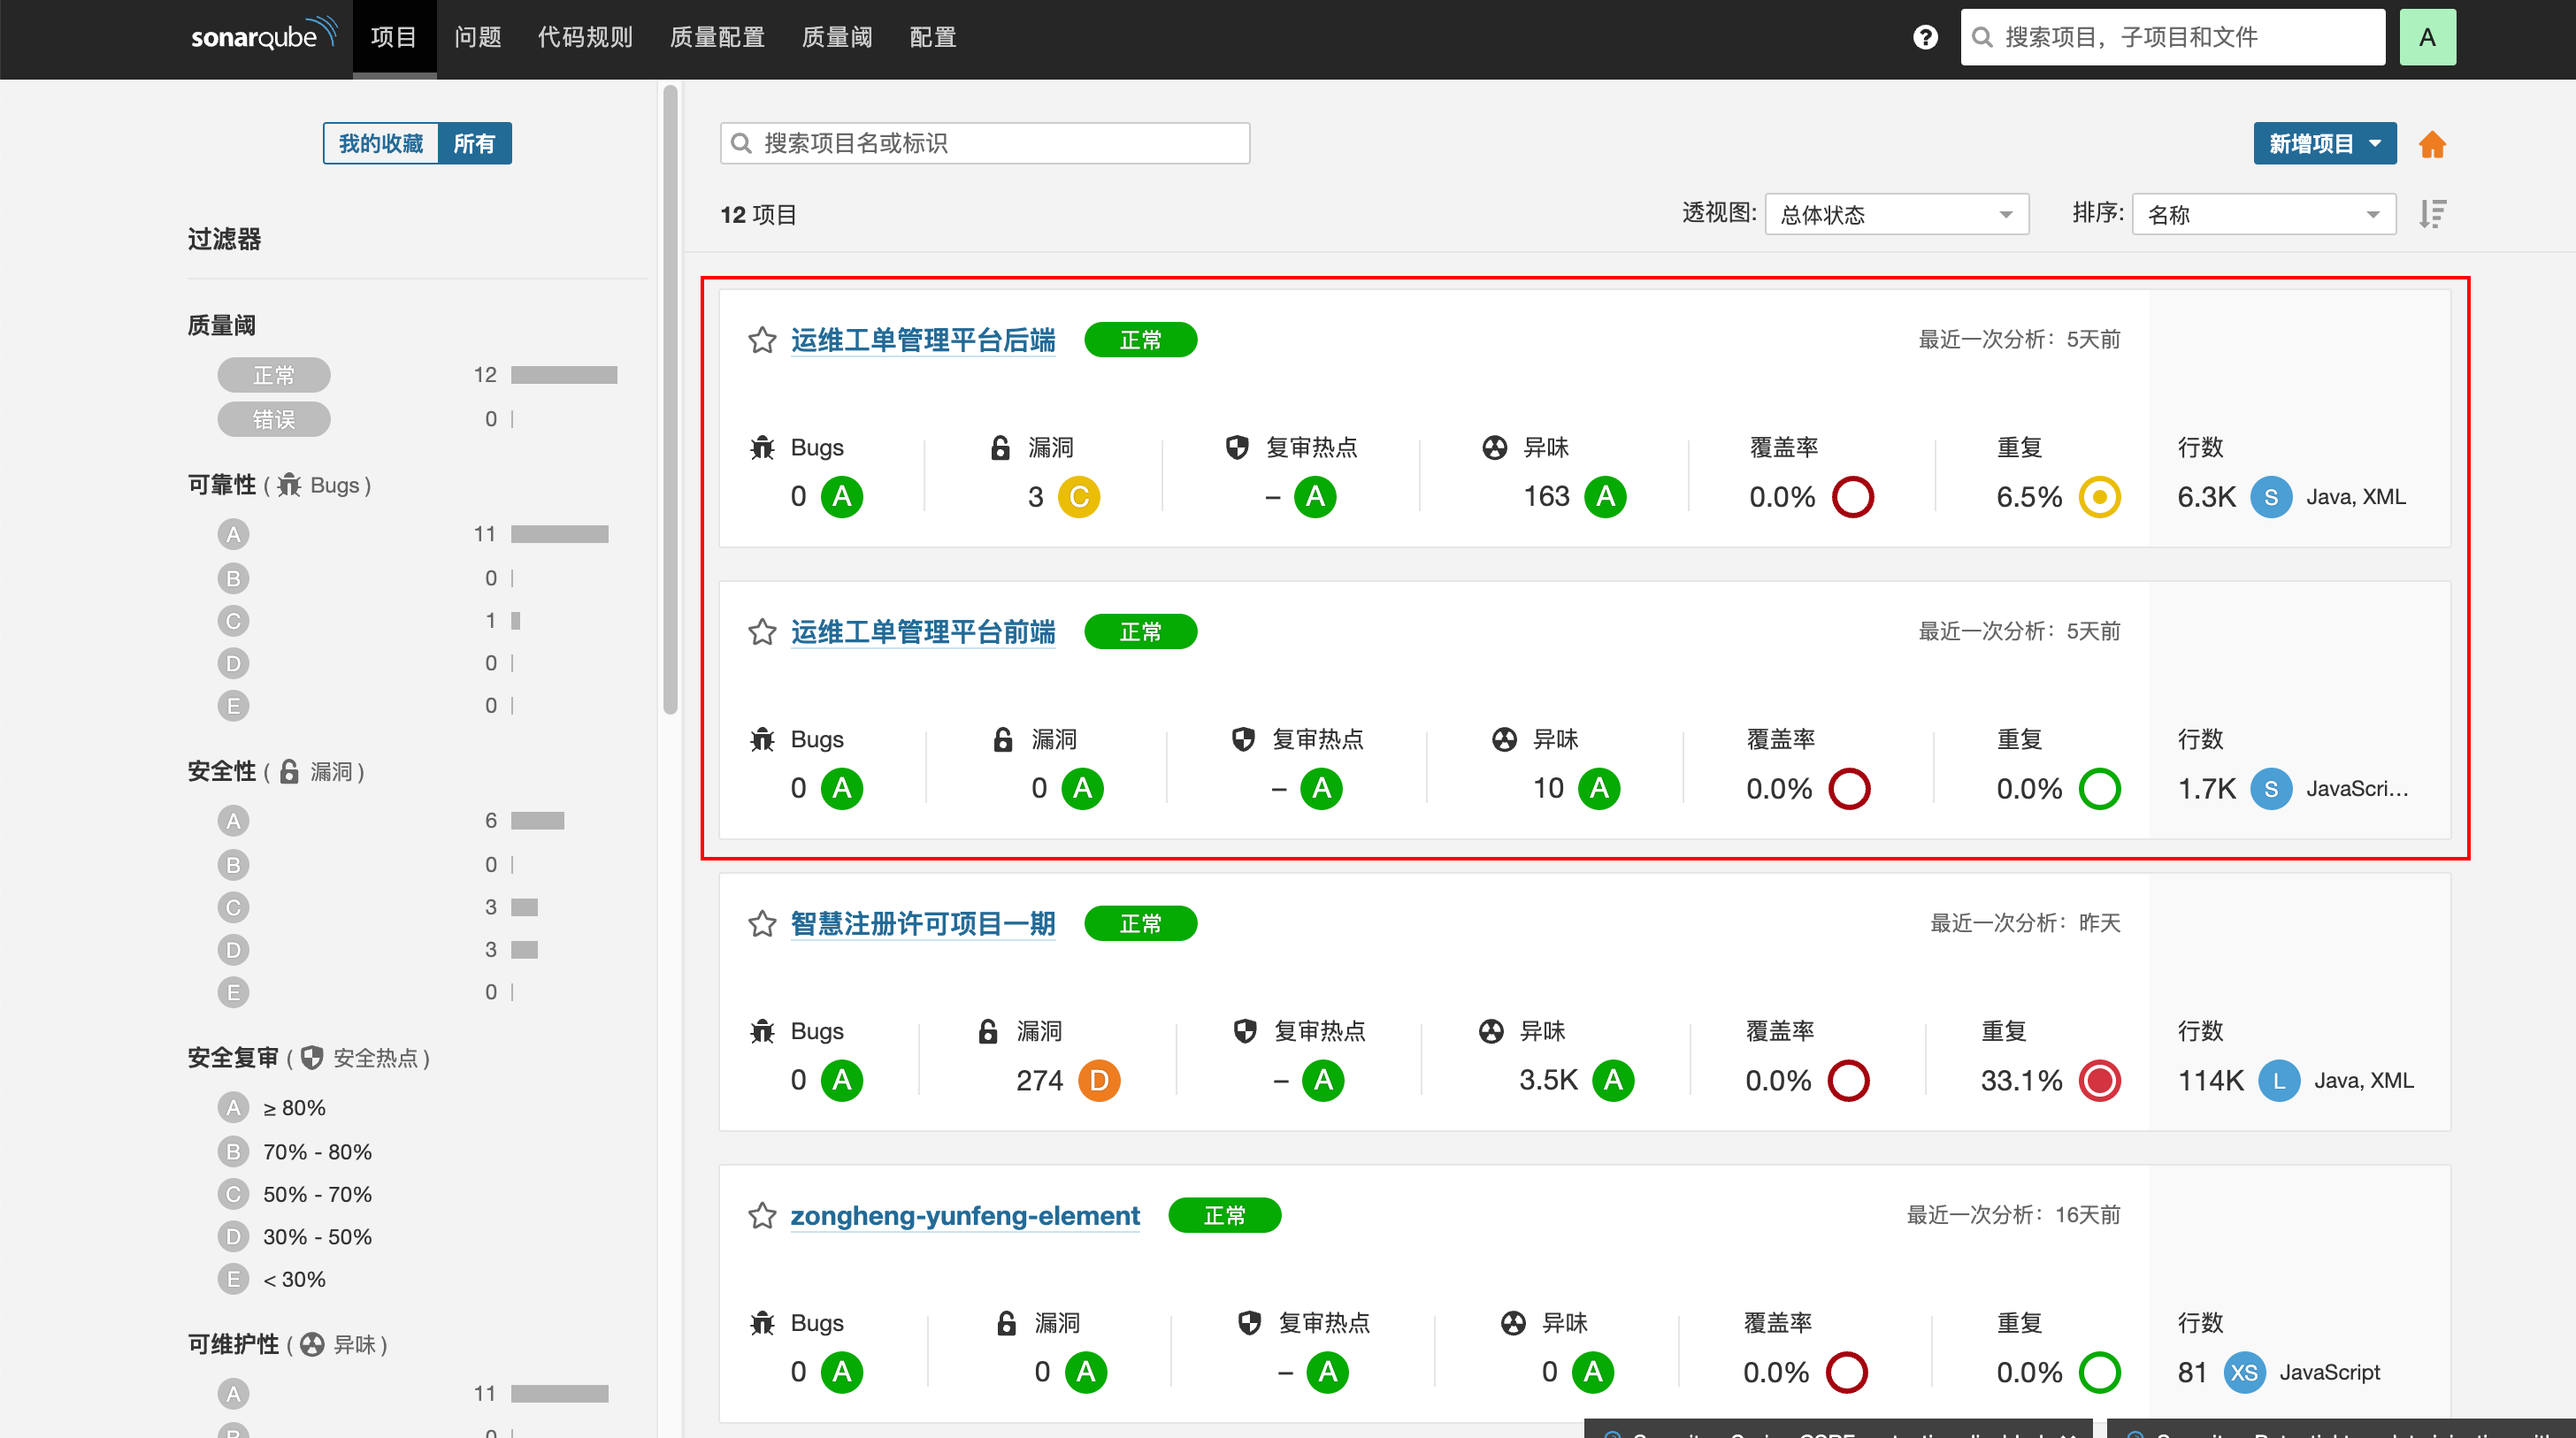Viewport: 2576px width, 1438px height.
Task: Open the 运维工单管理平台前端 project link
Action: coord(922,632)
